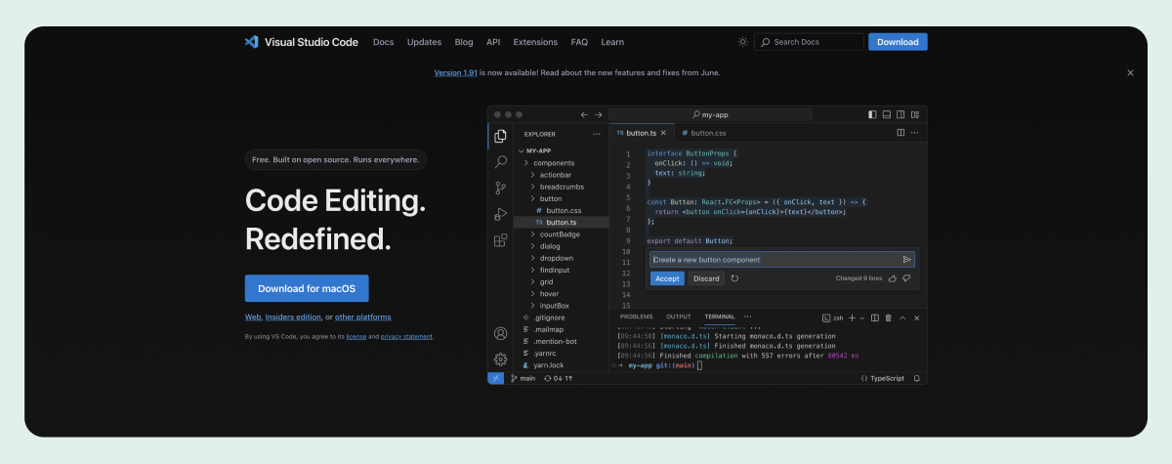Open the new terminal dropdown arrow
The width and height of the screenshot is (1172, 464).
pos(862,317)
